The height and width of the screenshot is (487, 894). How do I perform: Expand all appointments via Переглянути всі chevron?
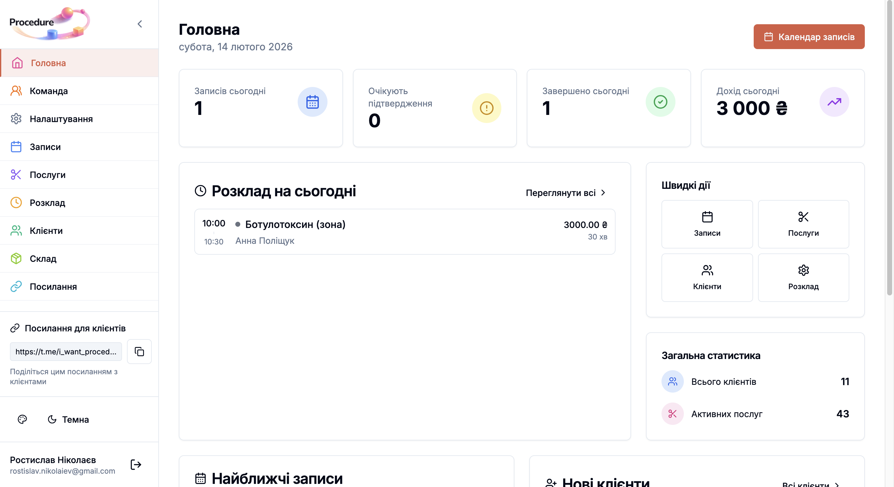[603, 193]
